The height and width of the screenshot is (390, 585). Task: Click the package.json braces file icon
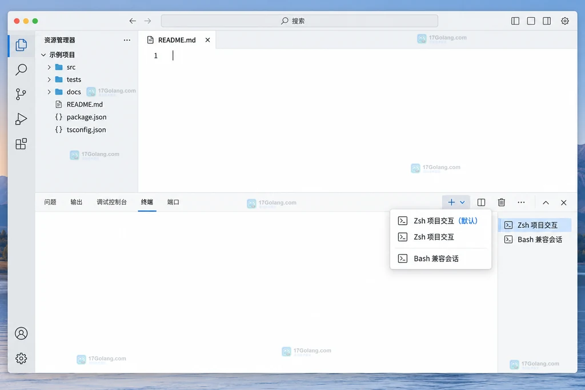[x=59, y=117]
